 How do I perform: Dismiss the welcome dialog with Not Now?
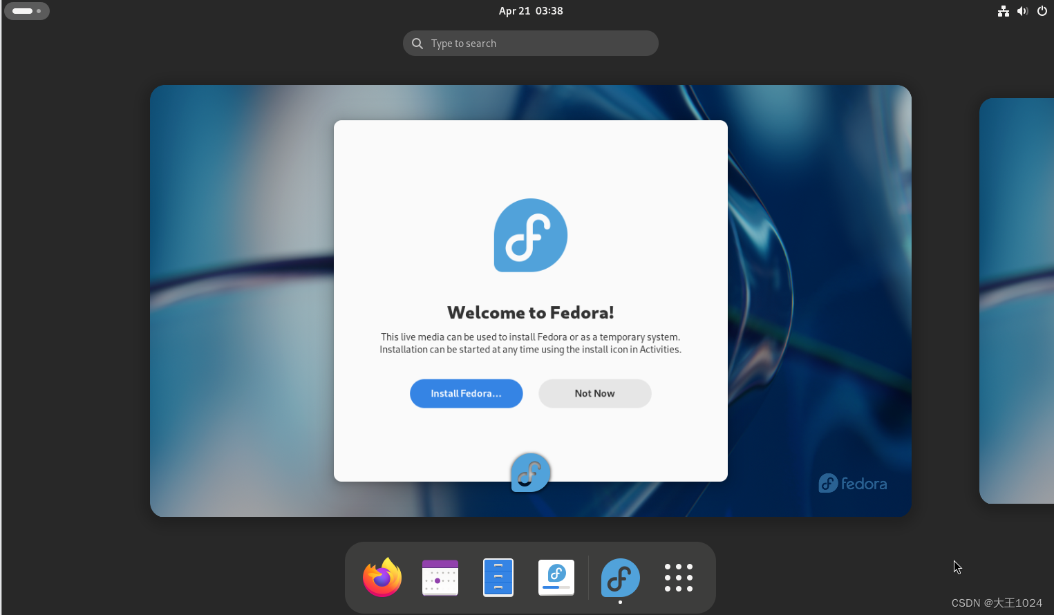point(595,393)
